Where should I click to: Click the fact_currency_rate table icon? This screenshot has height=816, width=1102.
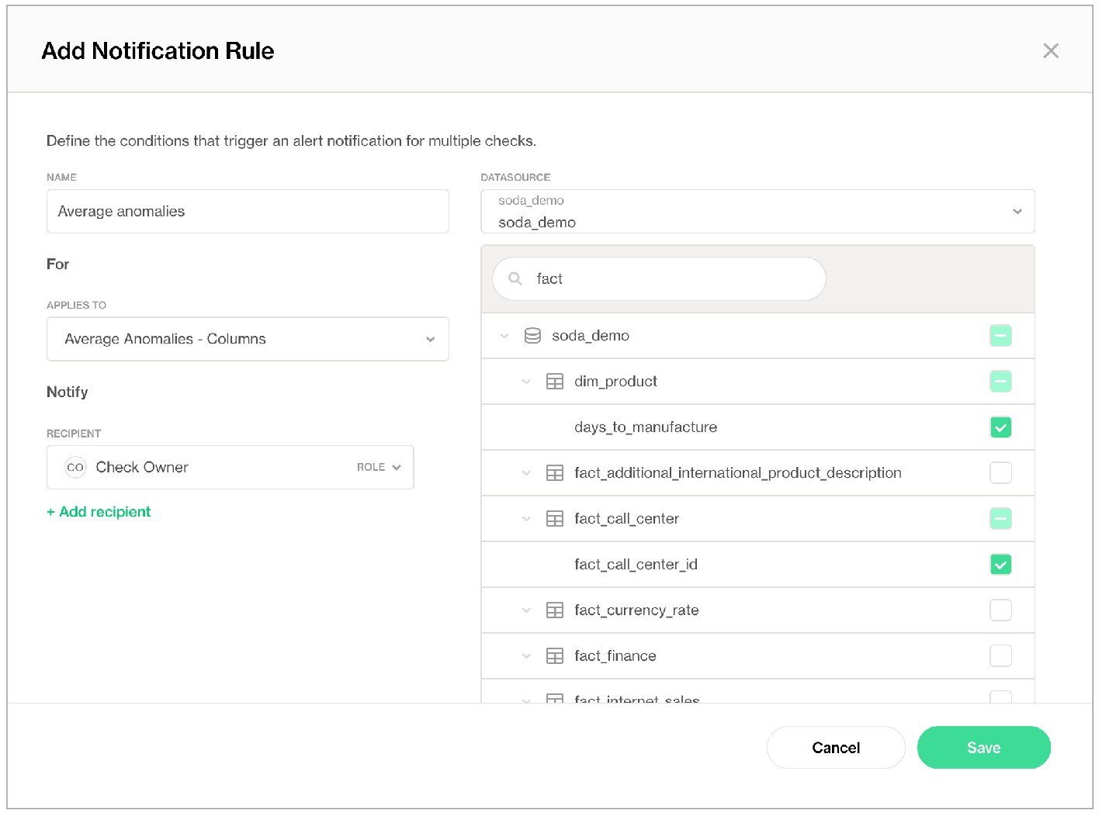pos(555,610)
